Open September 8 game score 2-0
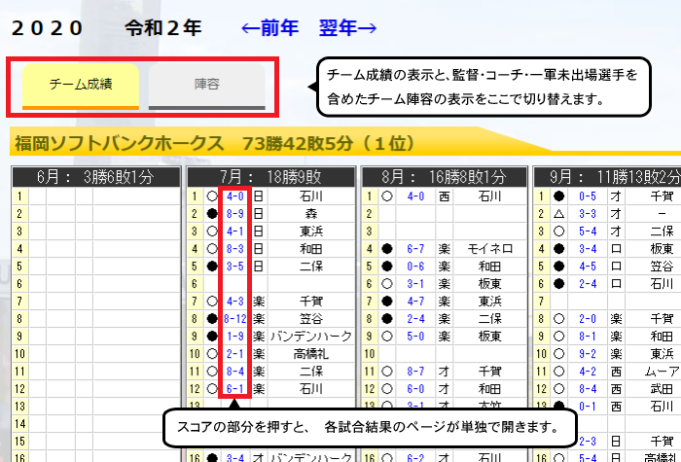The image size is (681, 462). [588, 319]
